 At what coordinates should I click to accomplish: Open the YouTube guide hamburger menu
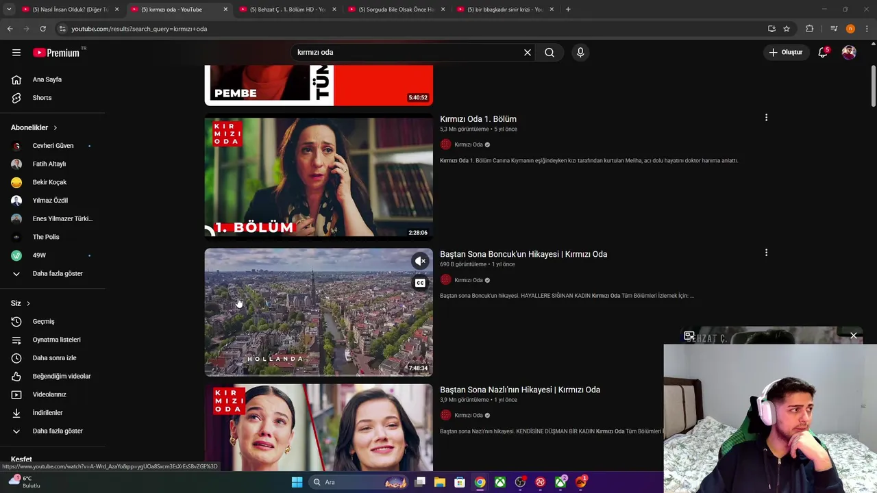click(16, 52)
